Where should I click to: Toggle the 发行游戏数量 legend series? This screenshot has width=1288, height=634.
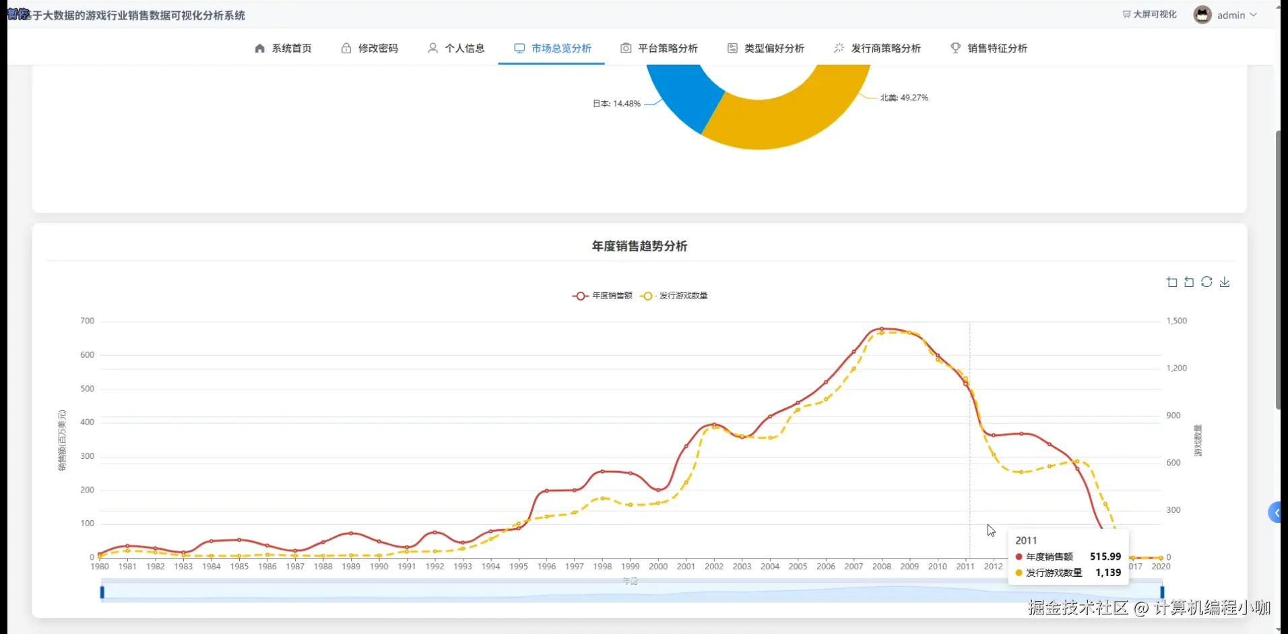point(674,296)
